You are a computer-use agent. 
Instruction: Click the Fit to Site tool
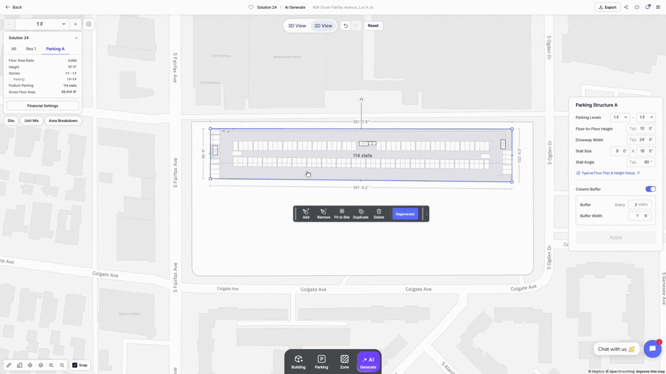pos(342,214)
